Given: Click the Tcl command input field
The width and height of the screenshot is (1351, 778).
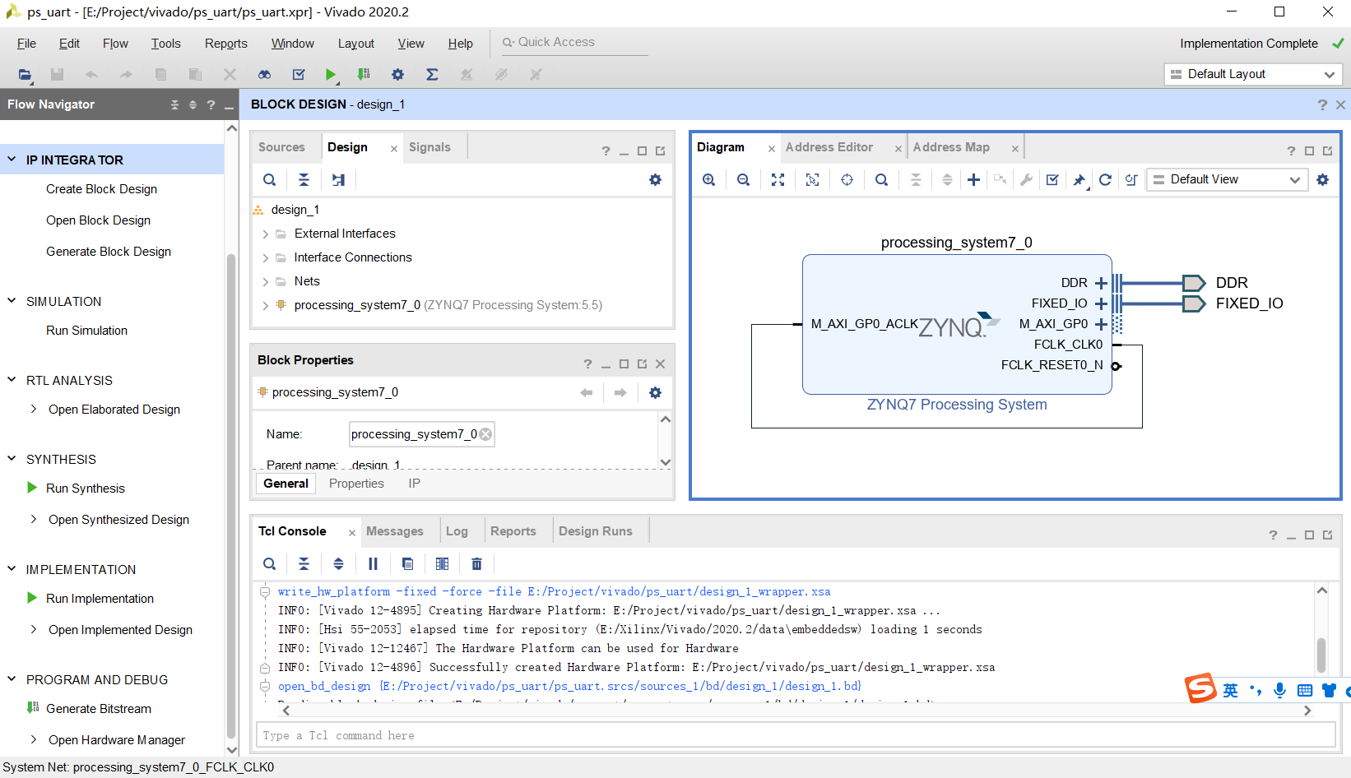Looking at the screenshot, I should coord(796,735).
